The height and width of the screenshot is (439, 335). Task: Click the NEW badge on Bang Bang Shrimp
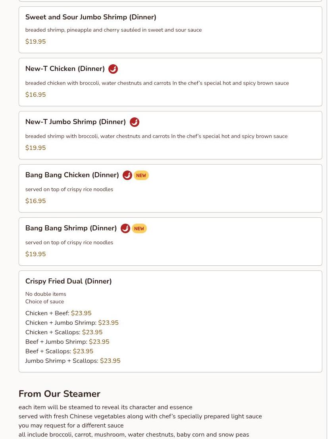click(139, 228)
